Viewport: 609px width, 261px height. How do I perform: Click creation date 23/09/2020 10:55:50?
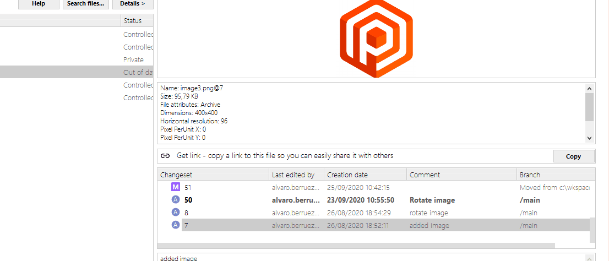[x=361, y=200]
